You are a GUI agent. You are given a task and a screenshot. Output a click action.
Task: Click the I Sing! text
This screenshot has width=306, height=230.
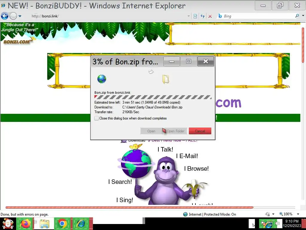[x=125, y=200]
